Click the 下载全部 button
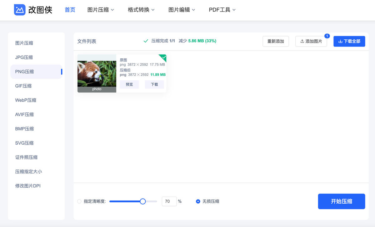The height and width of the screenshot is (227, 375). 349,41
